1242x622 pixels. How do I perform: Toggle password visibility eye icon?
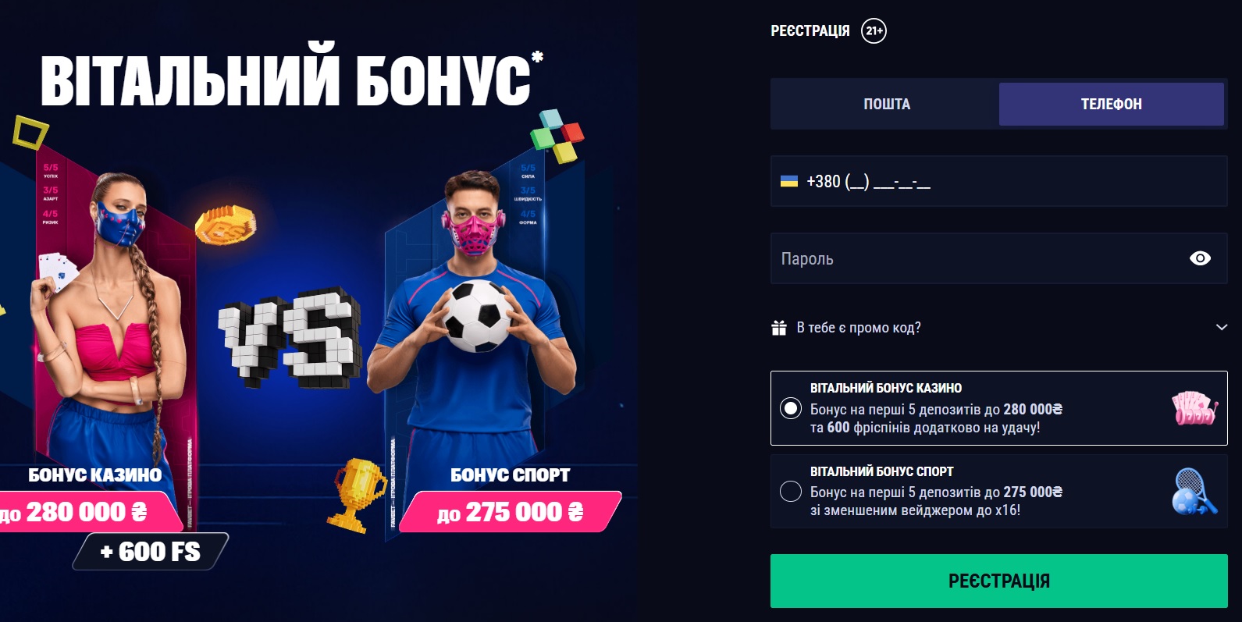pos(1200,258)
